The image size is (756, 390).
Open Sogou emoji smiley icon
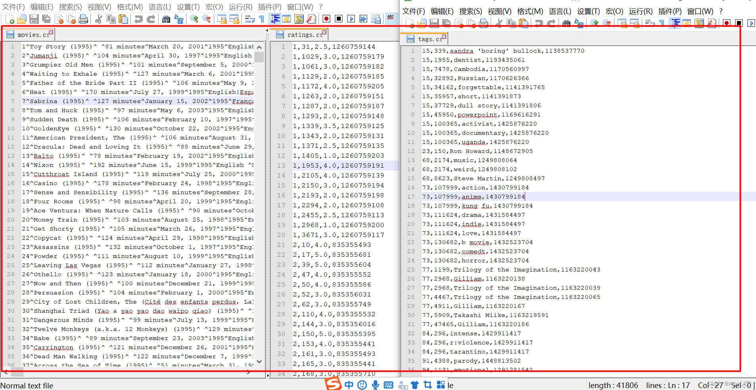[x=362, y=385]
